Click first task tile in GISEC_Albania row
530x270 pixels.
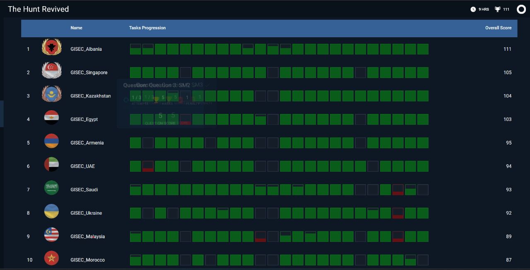click(135, 49)
